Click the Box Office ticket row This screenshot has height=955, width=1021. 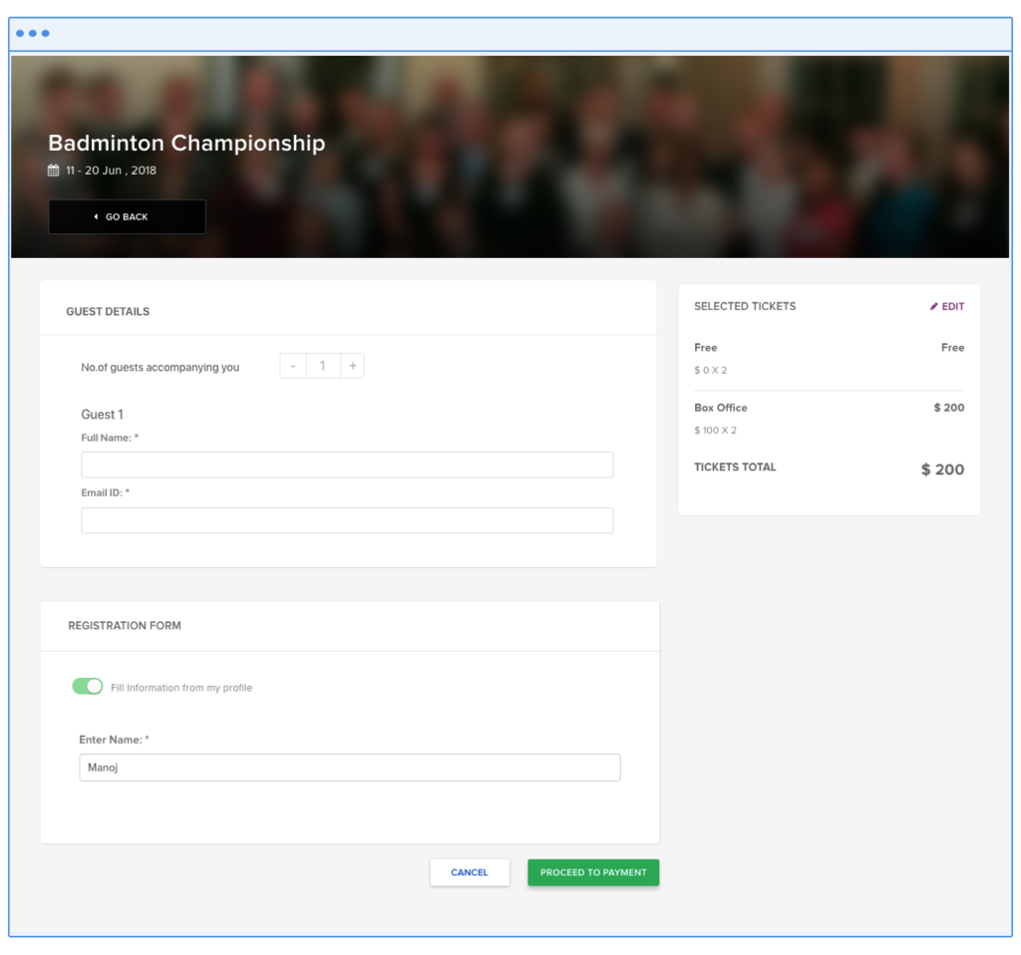[x=720, y=408]
